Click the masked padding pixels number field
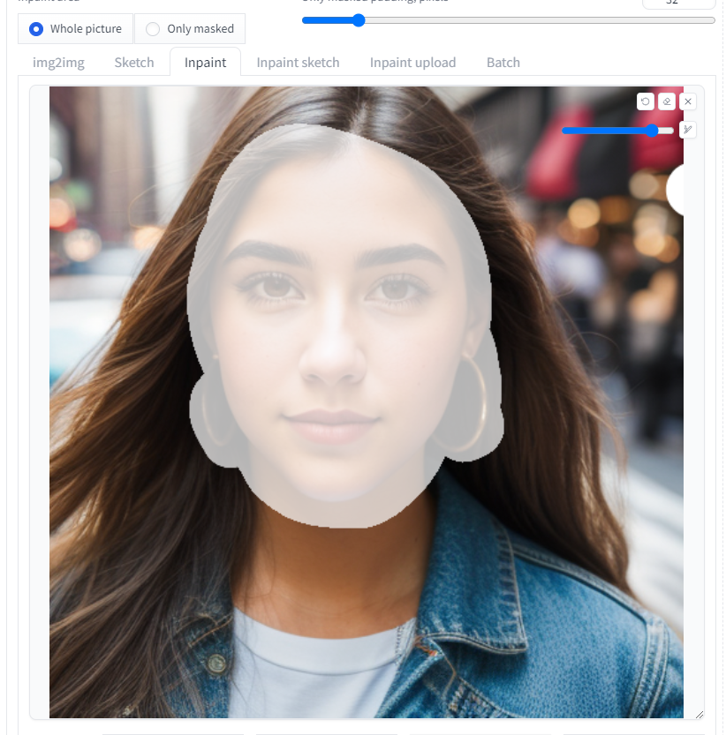The image size is (726, 735). [x=678, y=4]
